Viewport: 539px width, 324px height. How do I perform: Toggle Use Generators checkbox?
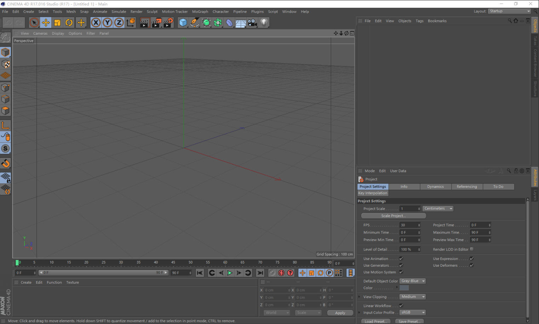(x=401, y=265)
